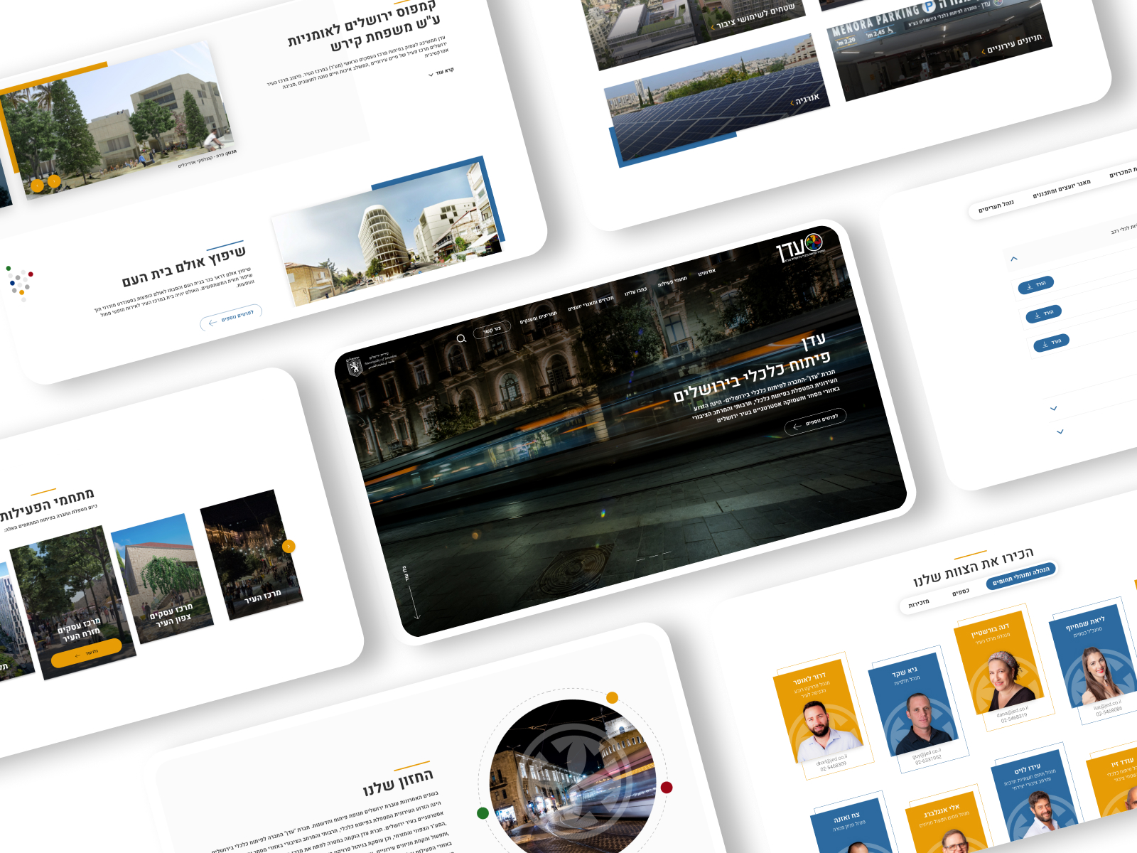Click לפרטים נוספים button on dark hero
The width and height of the screenshot is (1137, 853).
(815, 421)
